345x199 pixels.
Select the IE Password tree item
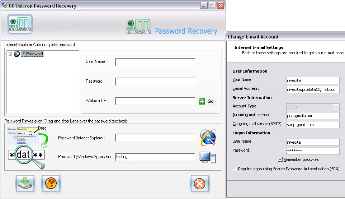[32, 54]
